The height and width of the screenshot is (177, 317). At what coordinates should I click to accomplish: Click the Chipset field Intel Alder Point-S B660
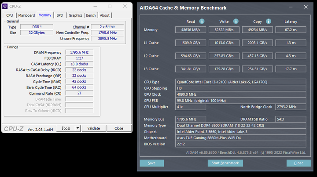pyautogui.click(x=240, y=132)
